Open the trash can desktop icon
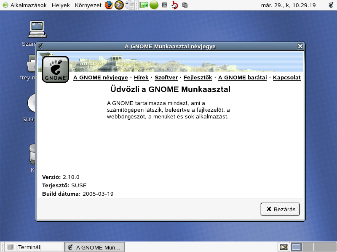 click(x=32, y=154)
